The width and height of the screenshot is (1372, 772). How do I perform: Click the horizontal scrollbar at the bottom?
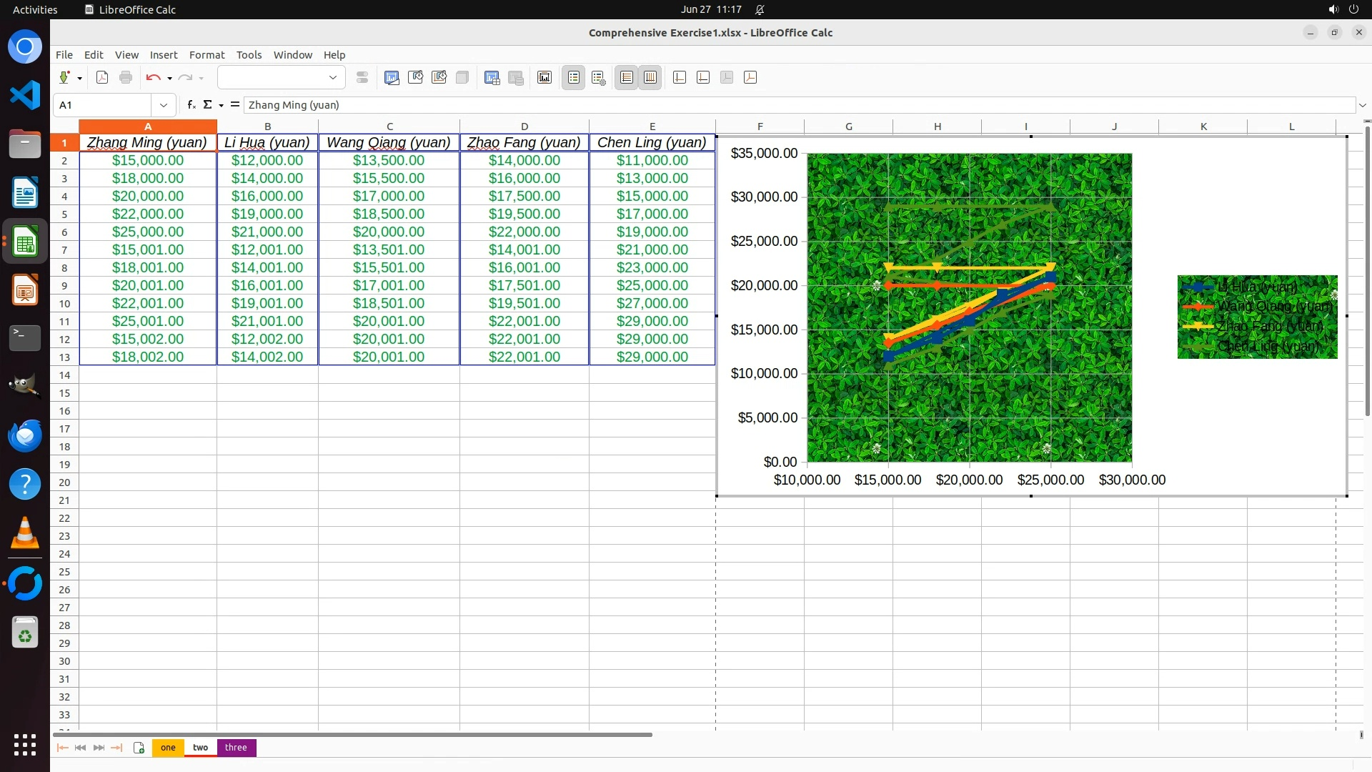click(352, 734)
